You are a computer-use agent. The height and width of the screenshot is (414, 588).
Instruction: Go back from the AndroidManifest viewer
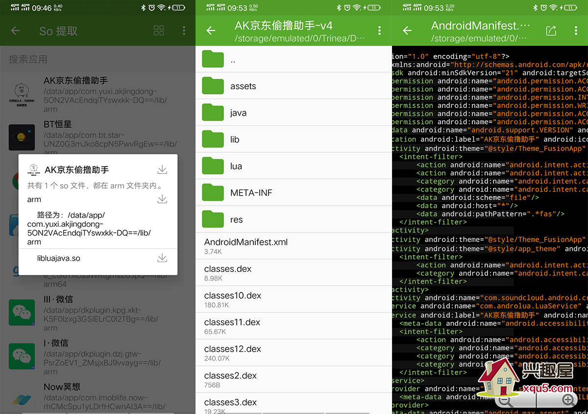click(407, 31)
